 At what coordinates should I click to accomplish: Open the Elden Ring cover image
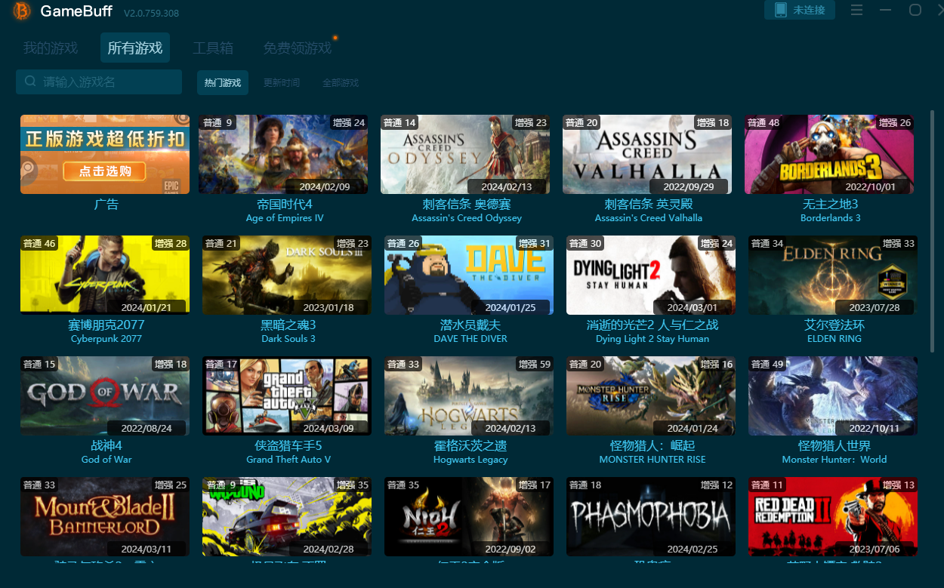833,276
